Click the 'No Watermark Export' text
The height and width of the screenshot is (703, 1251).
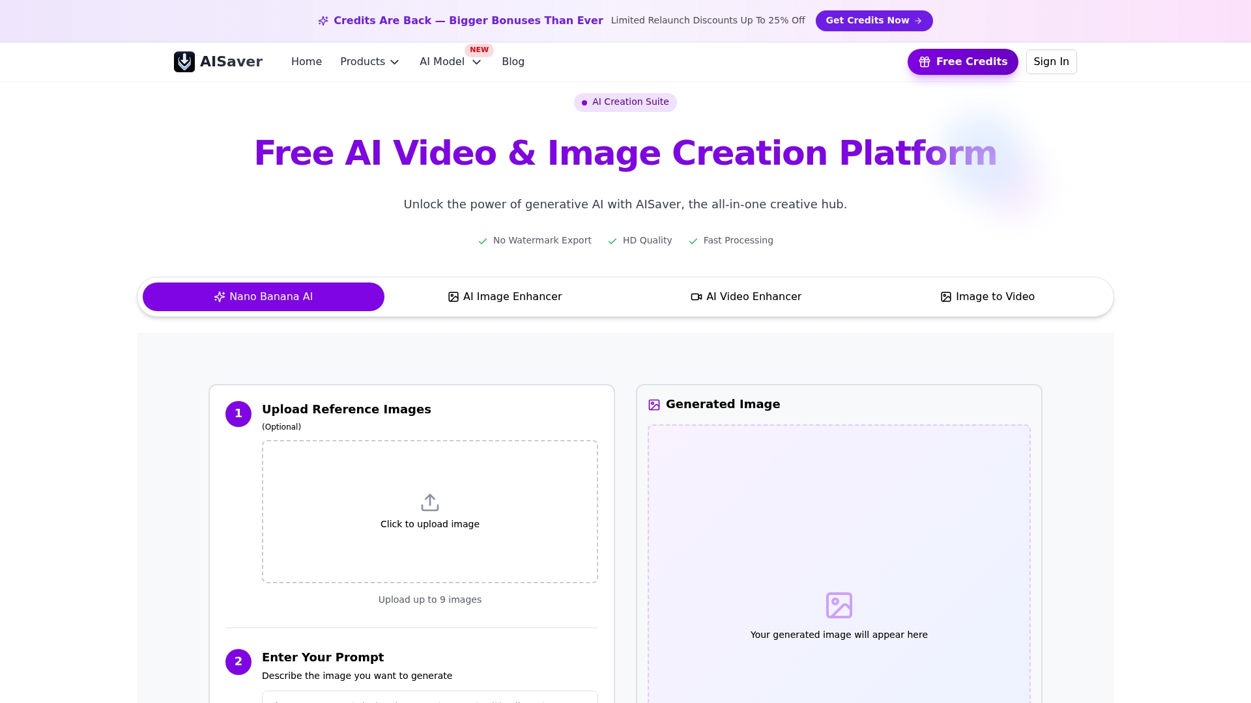point(542,241)
